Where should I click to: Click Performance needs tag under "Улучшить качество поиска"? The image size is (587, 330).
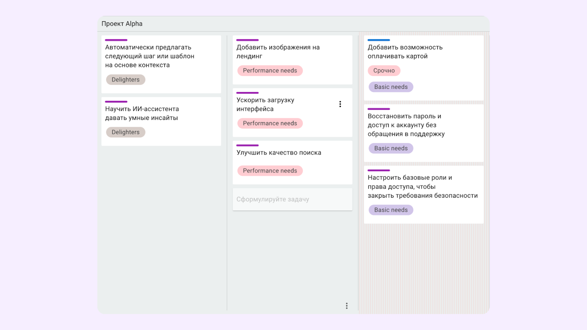(270, 171)
